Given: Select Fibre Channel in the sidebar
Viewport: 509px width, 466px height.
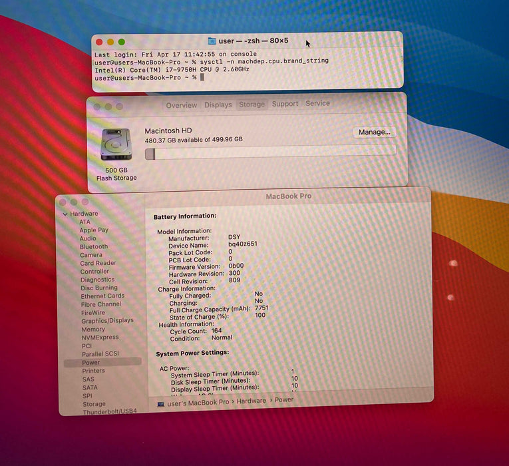Looking at the screenshot, I should coord(101,304).
